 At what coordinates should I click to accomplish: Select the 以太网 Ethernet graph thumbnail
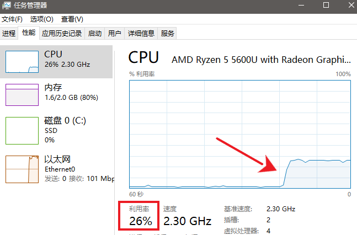click(22, 169)
